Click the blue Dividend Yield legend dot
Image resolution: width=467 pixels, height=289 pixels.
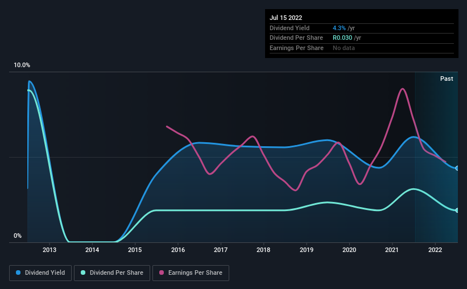[x=18, y=273]
